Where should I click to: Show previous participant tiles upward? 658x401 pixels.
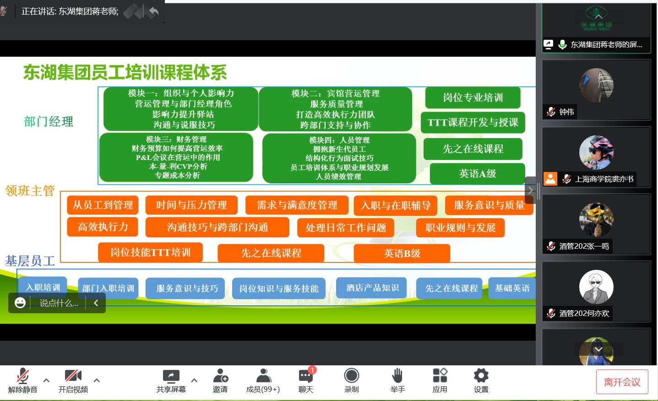coord(598,16)
